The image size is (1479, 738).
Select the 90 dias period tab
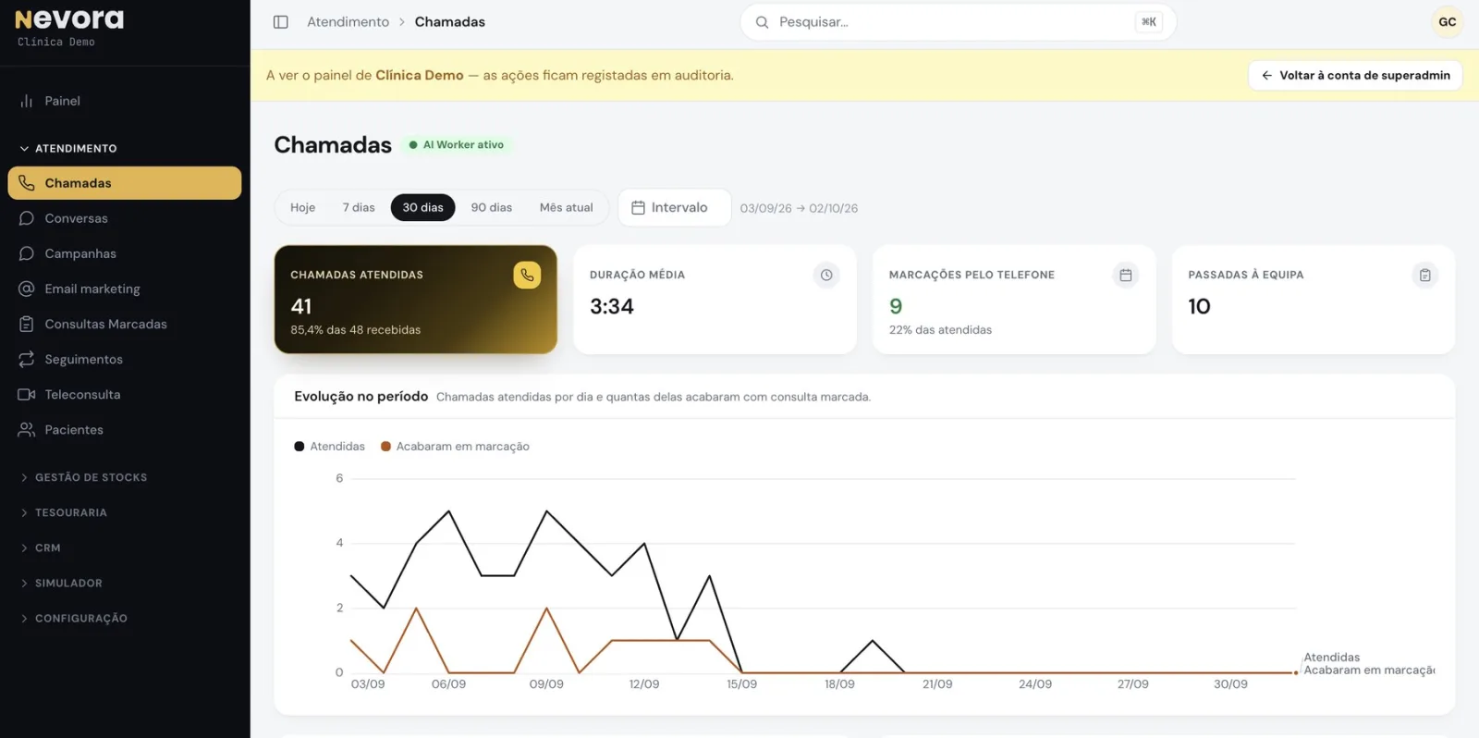(x=492, y=208)
